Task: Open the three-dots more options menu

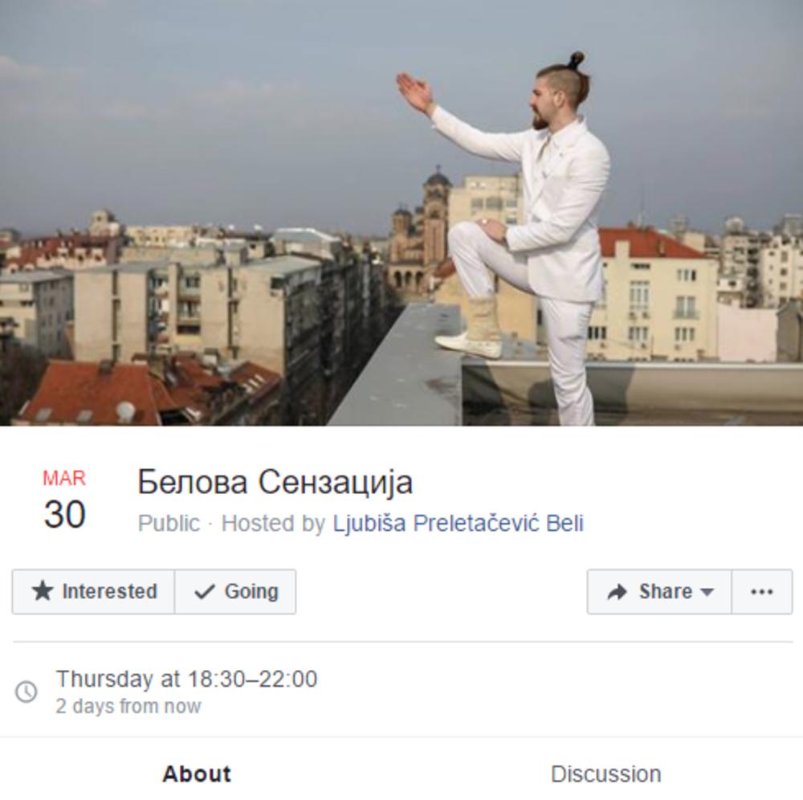Action: 762,591
